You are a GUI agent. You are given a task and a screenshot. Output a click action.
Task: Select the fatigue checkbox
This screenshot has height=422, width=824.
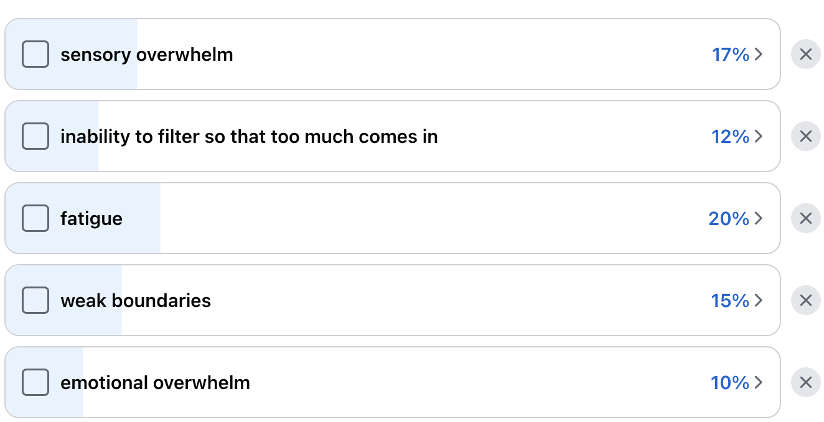[x=35, y=218]
